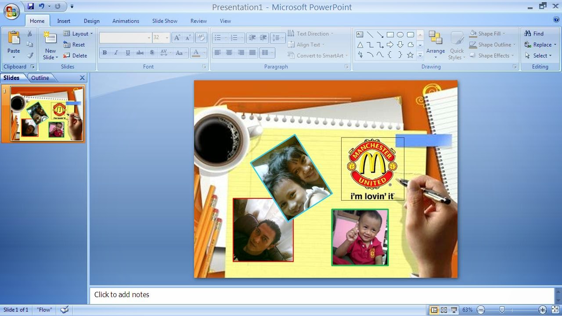Select the Text Box shape

click(360, 34)
